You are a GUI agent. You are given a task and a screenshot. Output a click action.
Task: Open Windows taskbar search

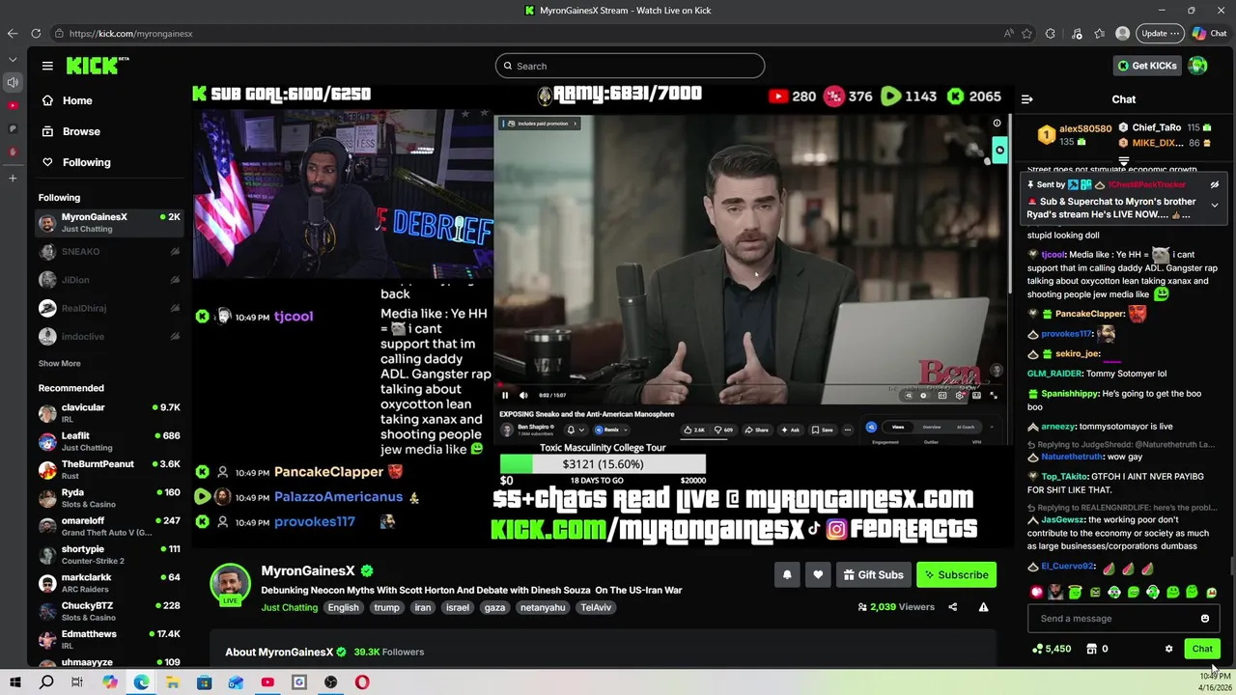(46, 682)
